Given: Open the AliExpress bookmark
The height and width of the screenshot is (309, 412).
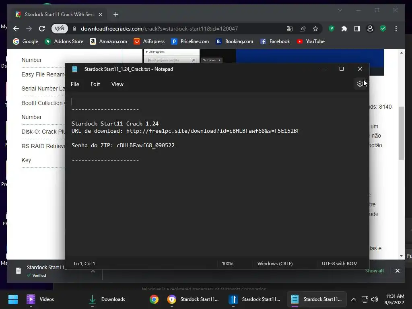Looking at the screenshot, I should [x=149, y=41].
